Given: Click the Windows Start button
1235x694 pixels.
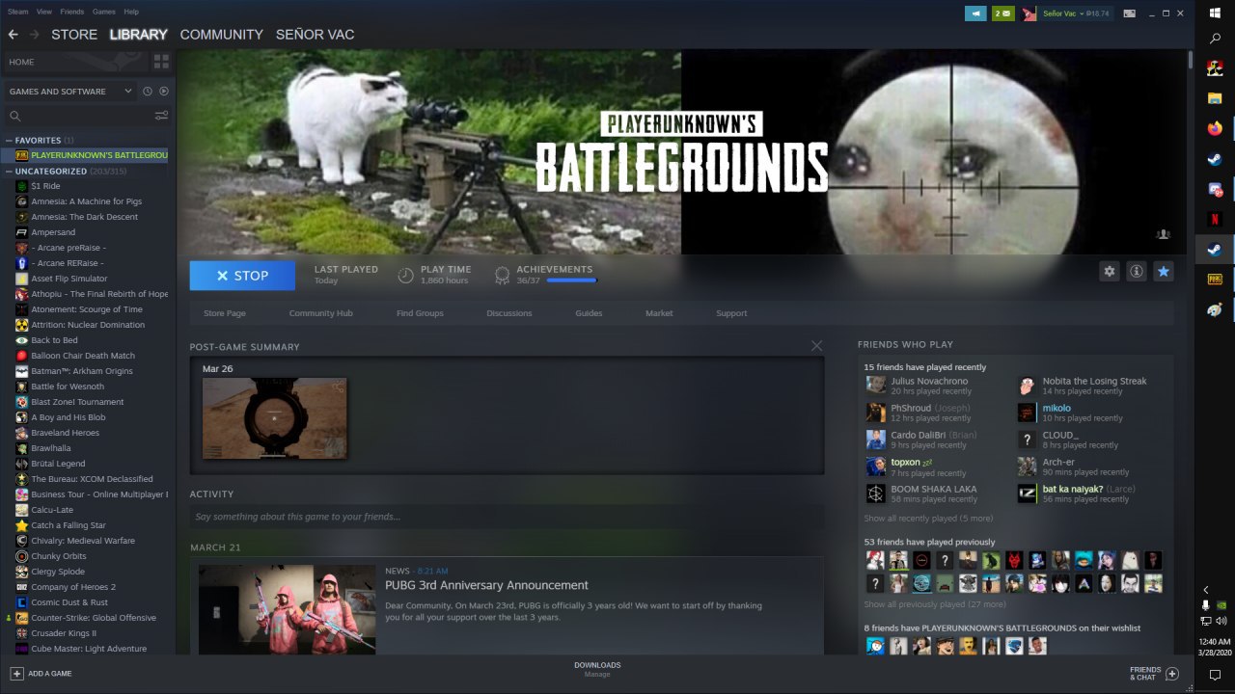Looking at the screenshot, I should pyautogui.click(x=1215, y=12).
